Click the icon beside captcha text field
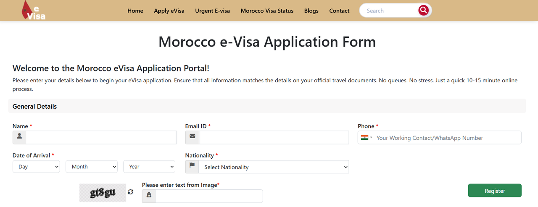The width and height of the screenshot is (538, 207). point(149,196)
